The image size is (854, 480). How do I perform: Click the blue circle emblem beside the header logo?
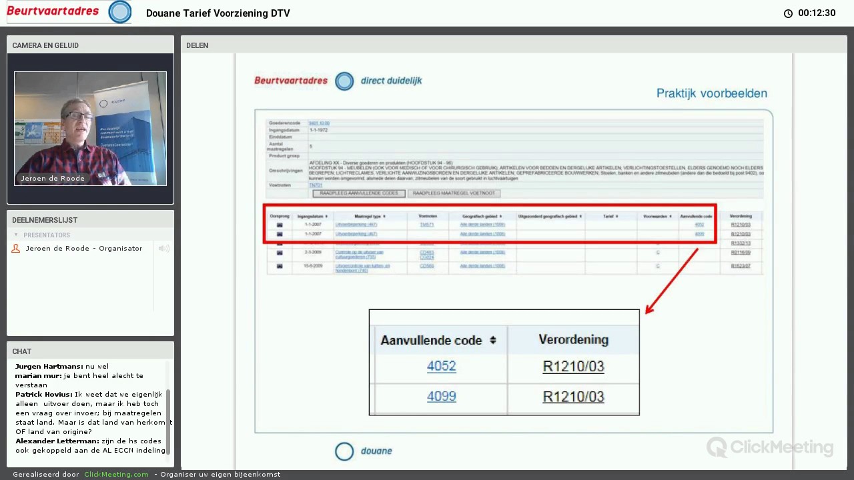point(120,12)
